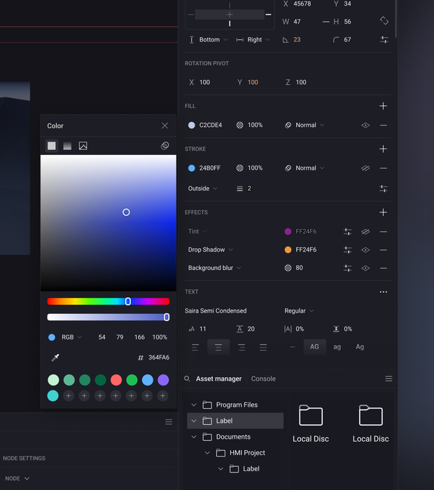Open corner radius advanced settings
The image size is (434, 490).
tap(384, 40)
